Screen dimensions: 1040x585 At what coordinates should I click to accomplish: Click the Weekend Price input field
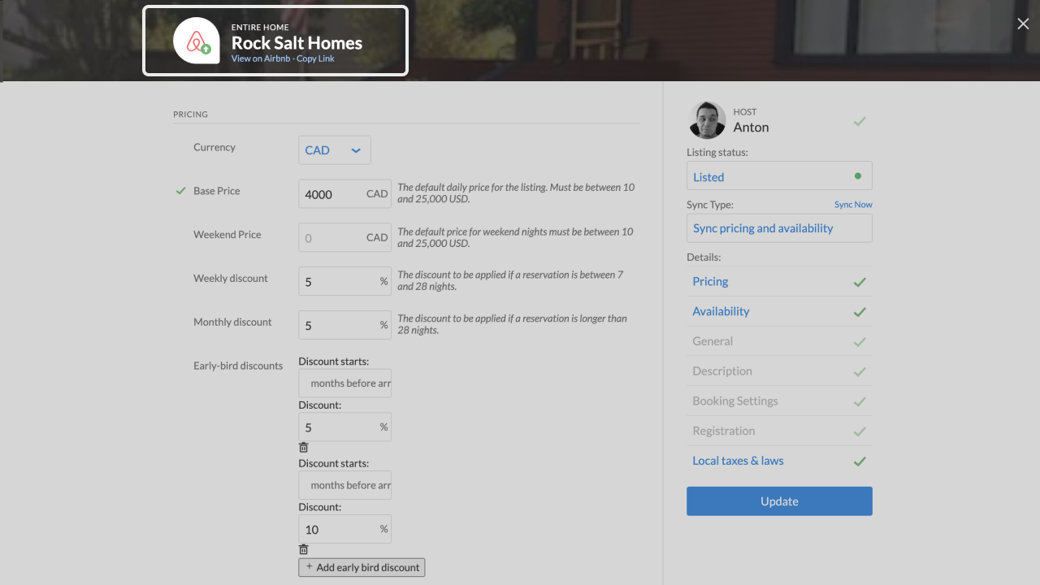coord(344,238)
